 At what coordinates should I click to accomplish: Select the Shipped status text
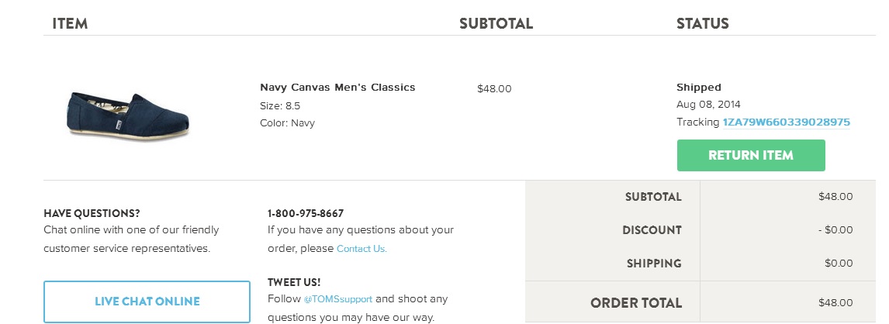698,88
